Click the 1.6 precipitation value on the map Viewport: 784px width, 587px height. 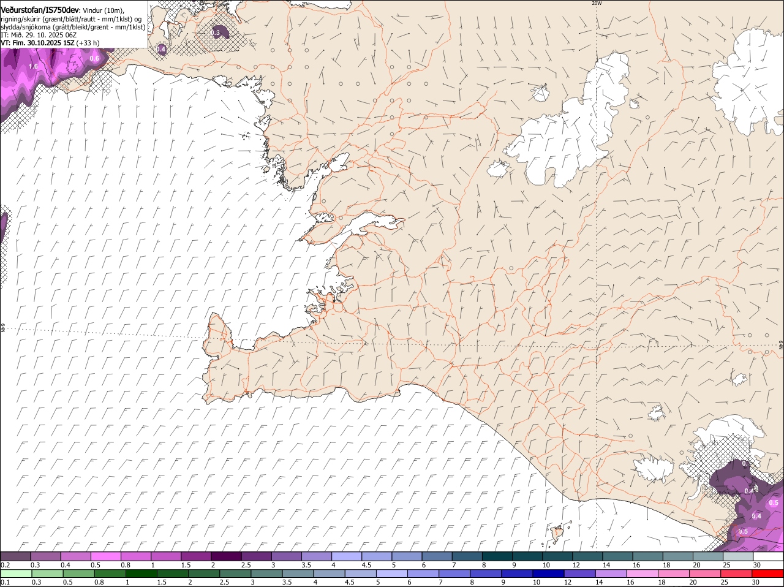click(x=34, y=66)
